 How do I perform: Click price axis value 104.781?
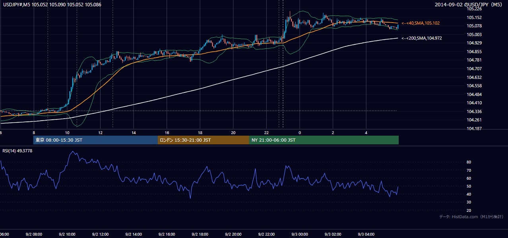coord(474,60)
